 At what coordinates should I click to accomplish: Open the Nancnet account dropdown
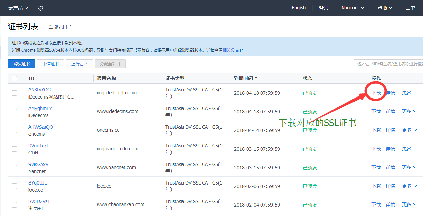[x=353, y=8]
